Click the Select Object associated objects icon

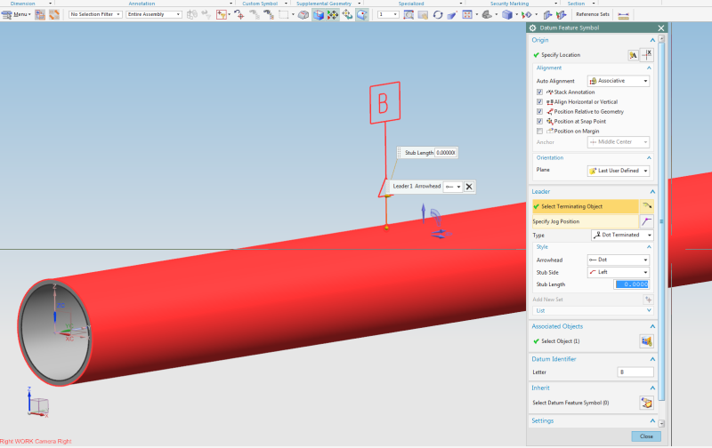point(647,341)
